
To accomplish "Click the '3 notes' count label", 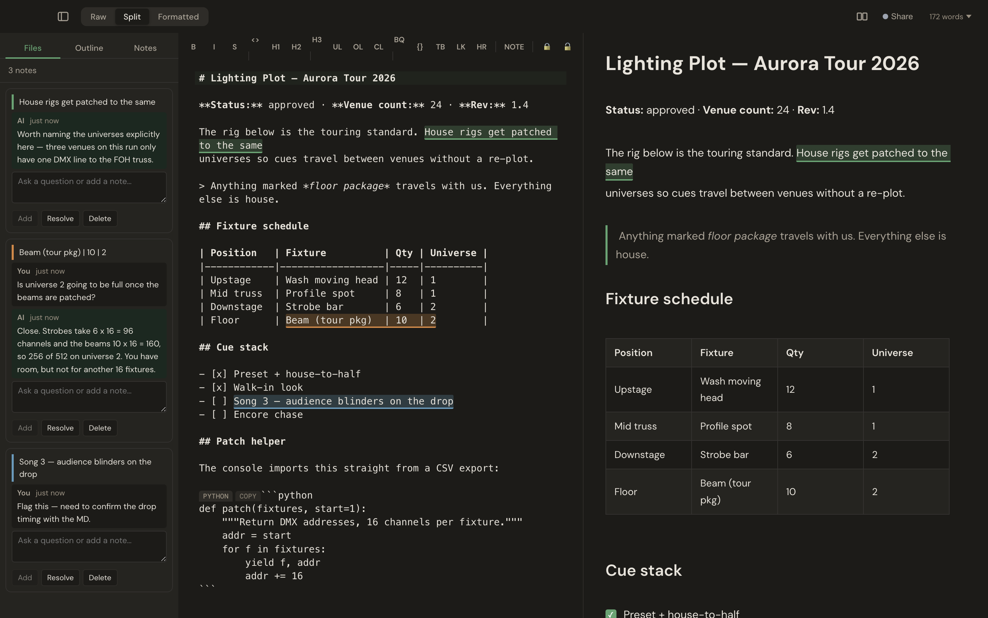I will (22, 70).
